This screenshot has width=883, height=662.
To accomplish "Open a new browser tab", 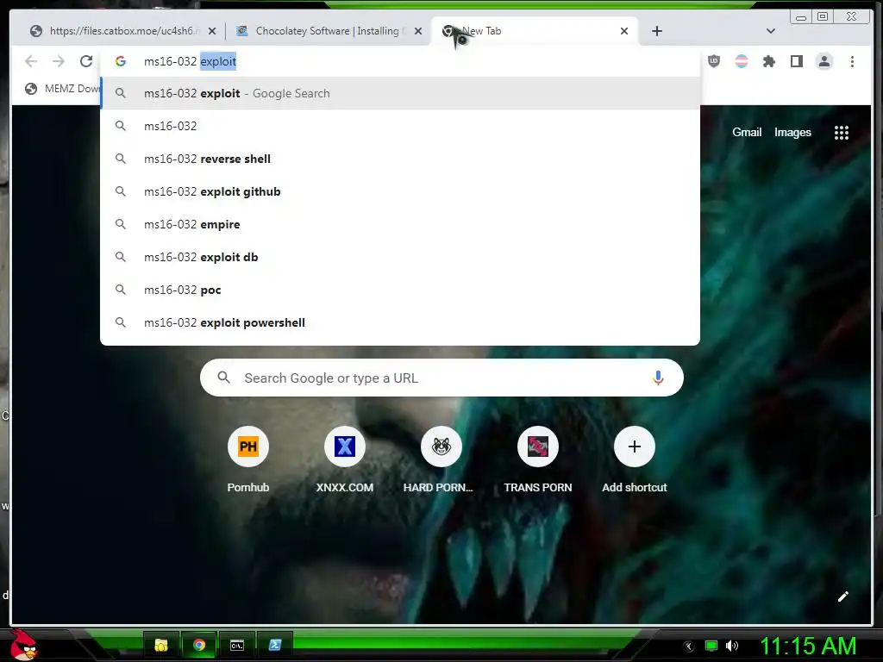I will click(656, 31).
